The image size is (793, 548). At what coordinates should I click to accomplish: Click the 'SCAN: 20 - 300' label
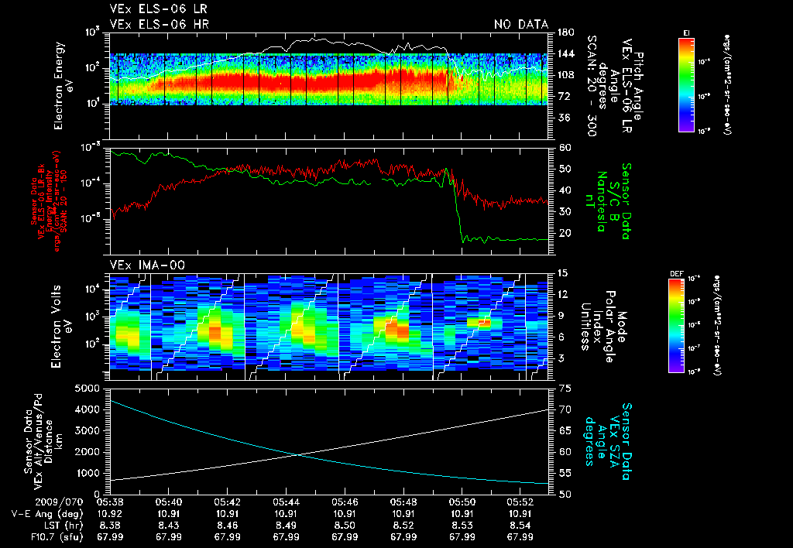click(x=591, y=86)
